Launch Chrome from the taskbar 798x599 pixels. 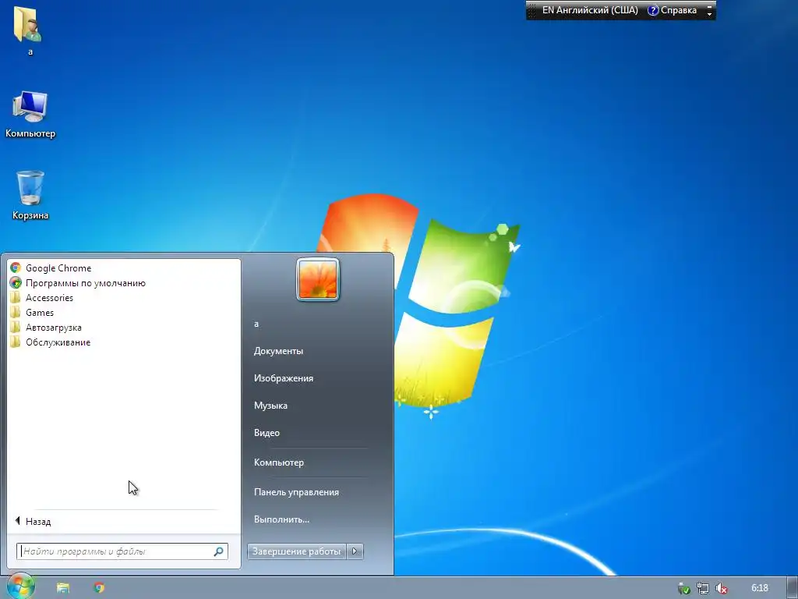(99, 588)
